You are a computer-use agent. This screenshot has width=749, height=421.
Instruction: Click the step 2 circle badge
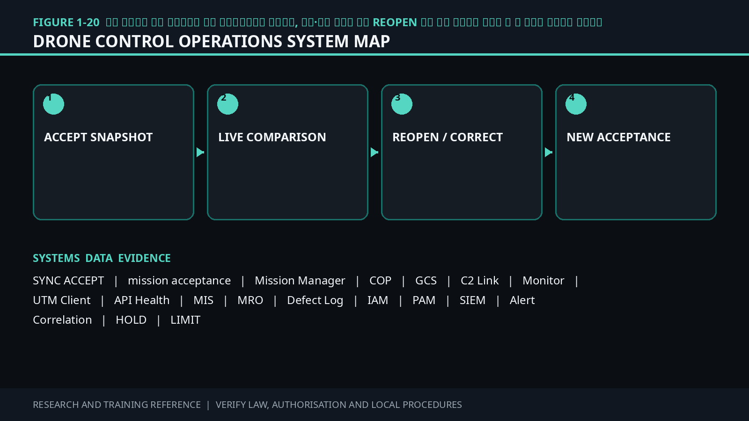[228, 104]
